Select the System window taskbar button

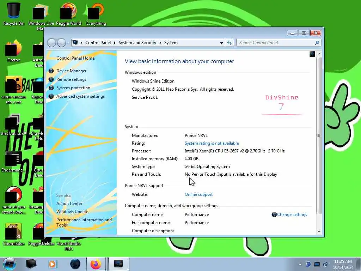click(x=118, y=264)
